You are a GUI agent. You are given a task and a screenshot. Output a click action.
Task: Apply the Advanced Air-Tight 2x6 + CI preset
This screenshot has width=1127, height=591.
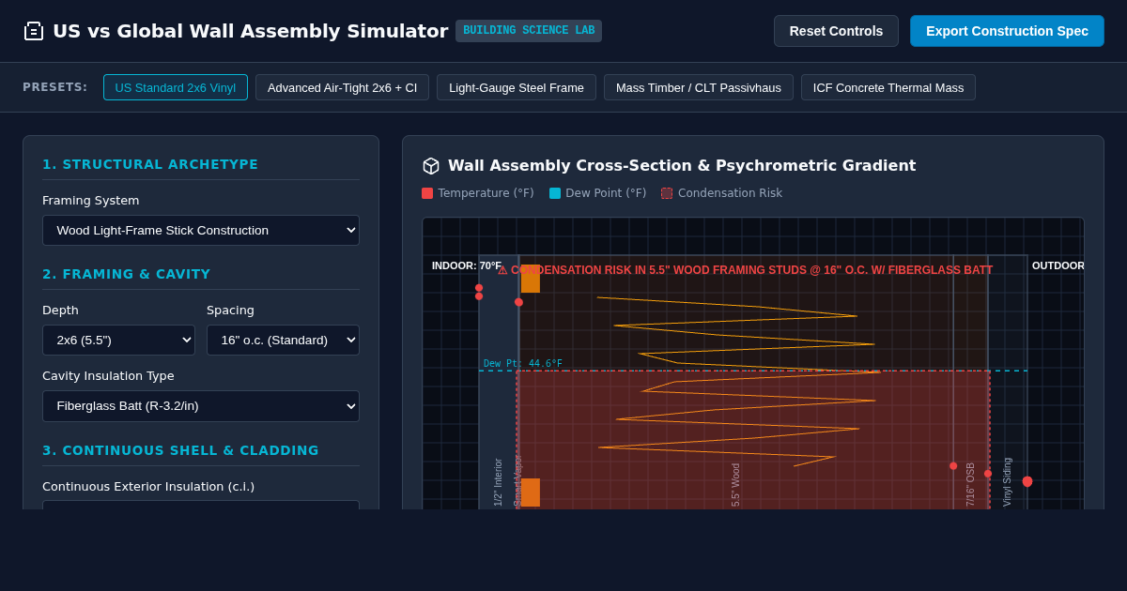[x=342, y=87]
